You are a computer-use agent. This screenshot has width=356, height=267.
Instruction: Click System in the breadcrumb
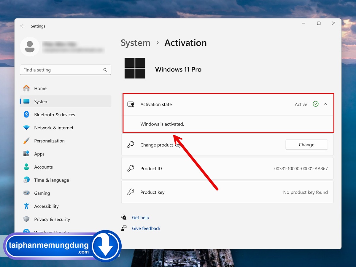click(x=136, y=43)
